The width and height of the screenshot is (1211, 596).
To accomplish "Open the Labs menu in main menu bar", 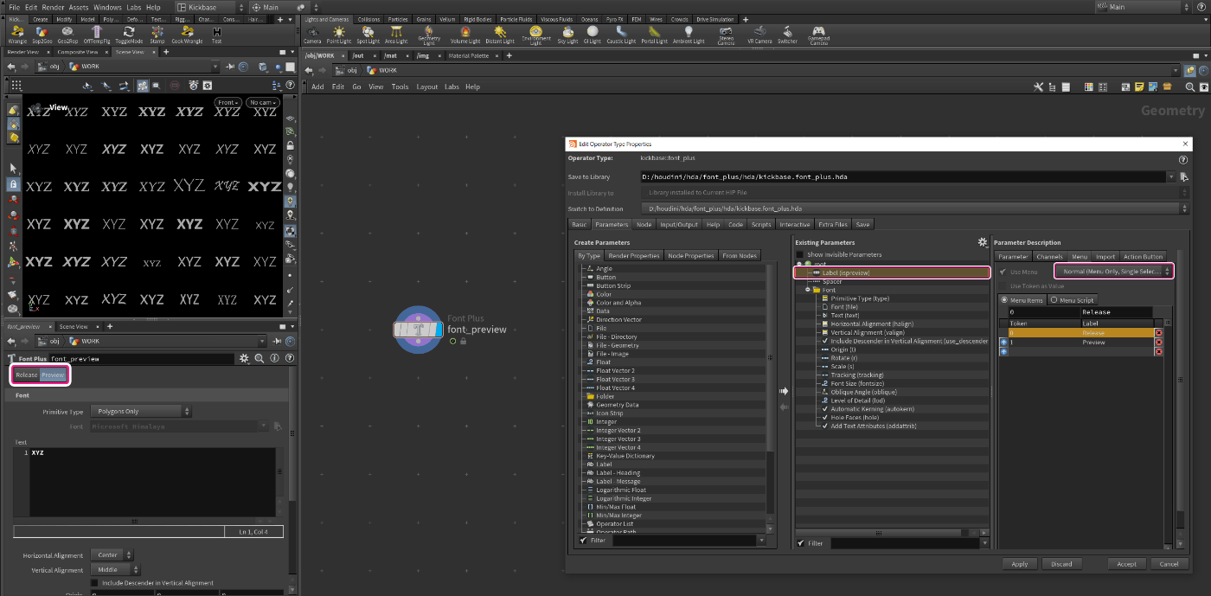I will (x=133, y=7).
